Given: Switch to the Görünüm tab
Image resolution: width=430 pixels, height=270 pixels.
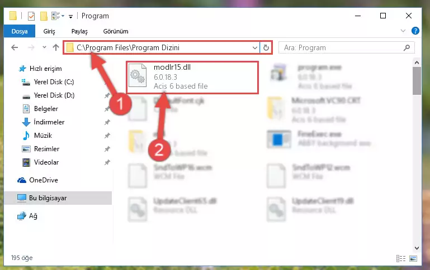Looking at the screenshot, I should pyautogui.click(x=115, y=31).
